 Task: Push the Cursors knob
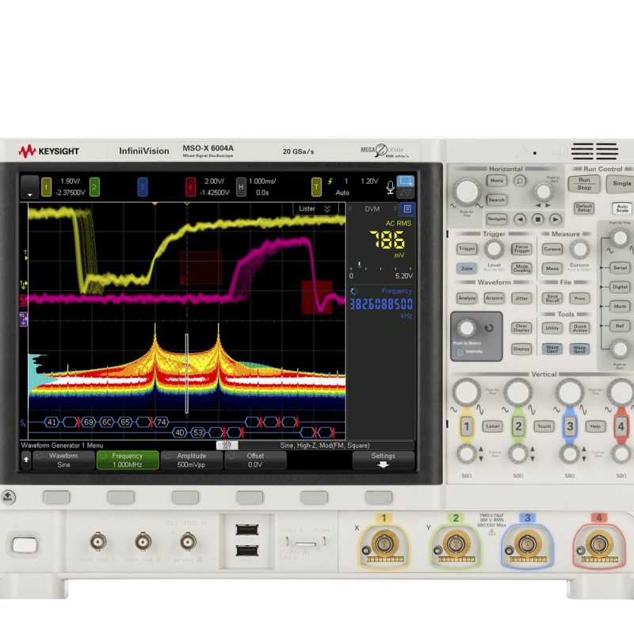click(x=579, y=249)
